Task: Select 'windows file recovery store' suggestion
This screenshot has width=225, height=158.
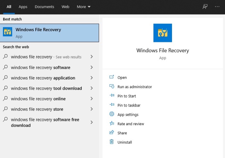Action: click(x=50, y=109)
